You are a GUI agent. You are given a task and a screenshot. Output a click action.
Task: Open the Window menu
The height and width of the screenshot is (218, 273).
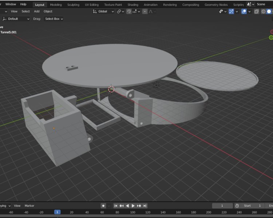tap(11, 4)
